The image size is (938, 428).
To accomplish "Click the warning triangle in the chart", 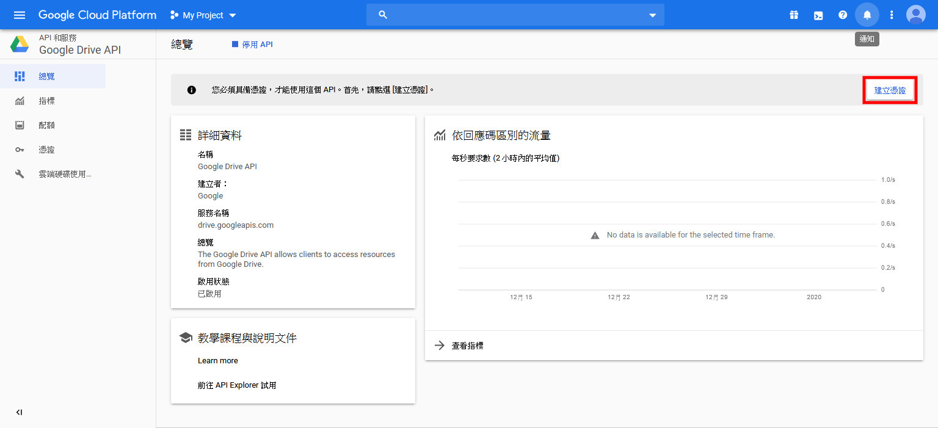I will click(595, 235).
